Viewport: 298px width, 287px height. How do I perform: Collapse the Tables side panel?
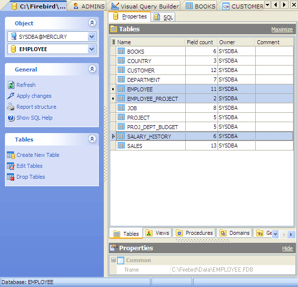(92, 139)
